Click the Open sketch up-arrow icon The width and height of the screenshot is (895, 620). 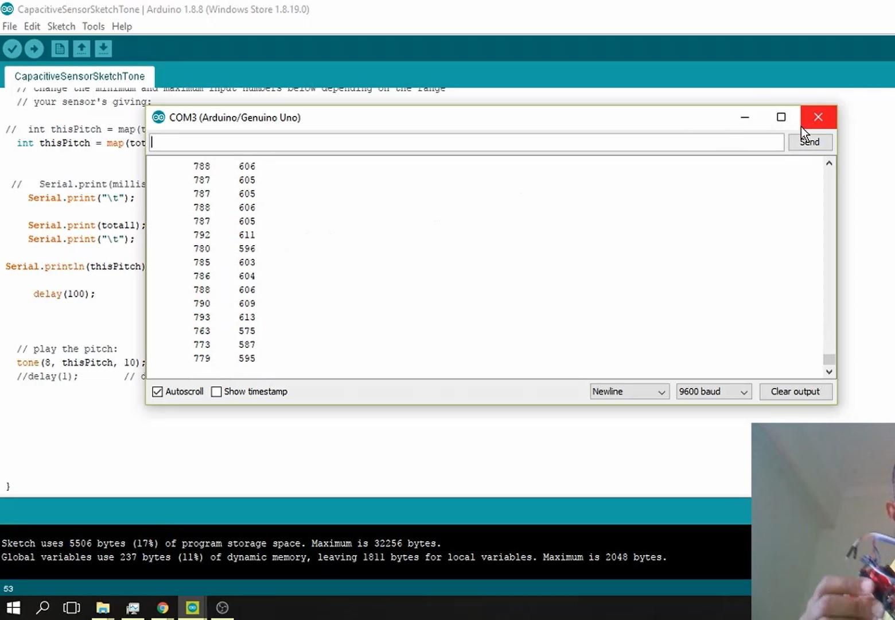pyautogui.click(x=81, y=49)
